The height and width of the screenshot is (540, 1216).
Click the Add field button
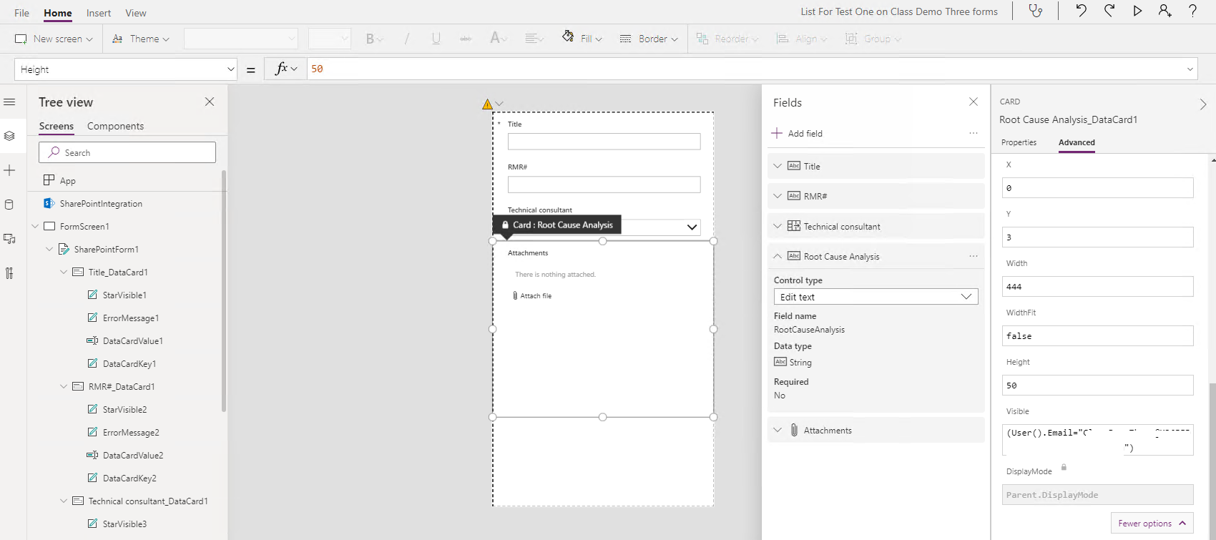[798, 133]
